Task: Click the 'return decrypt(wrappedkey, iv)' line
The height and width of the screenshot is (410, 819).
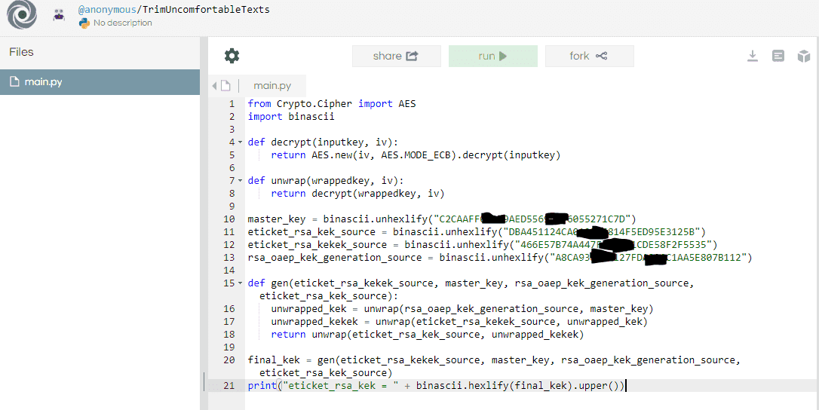Action: 357,193
